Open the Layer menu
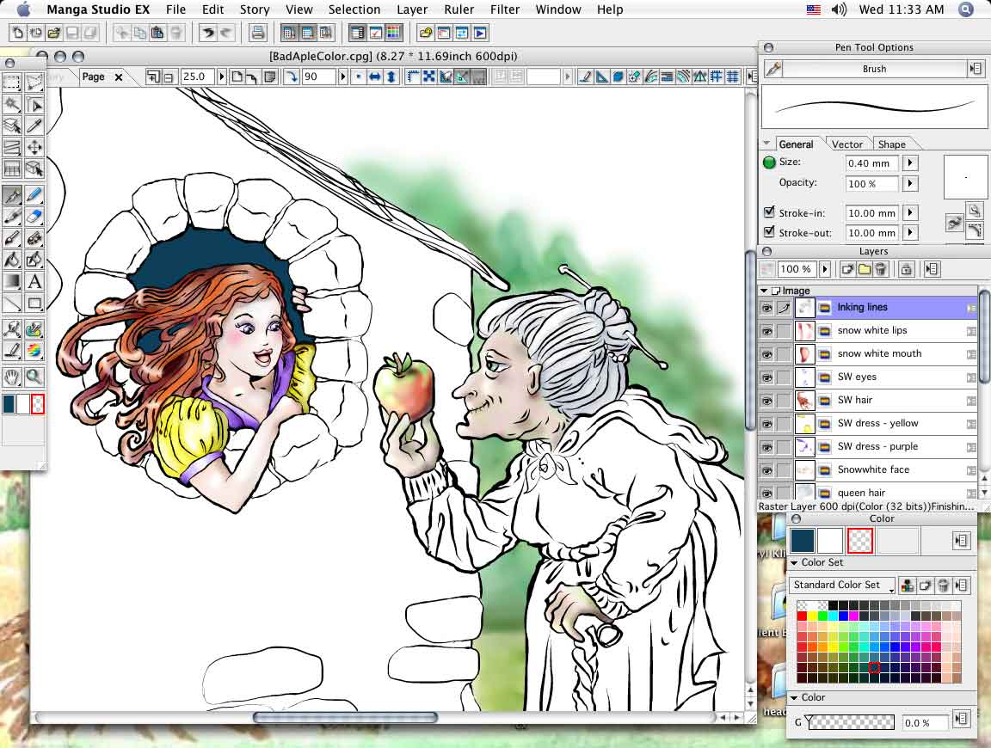991x748 pixels. (412, 9)
